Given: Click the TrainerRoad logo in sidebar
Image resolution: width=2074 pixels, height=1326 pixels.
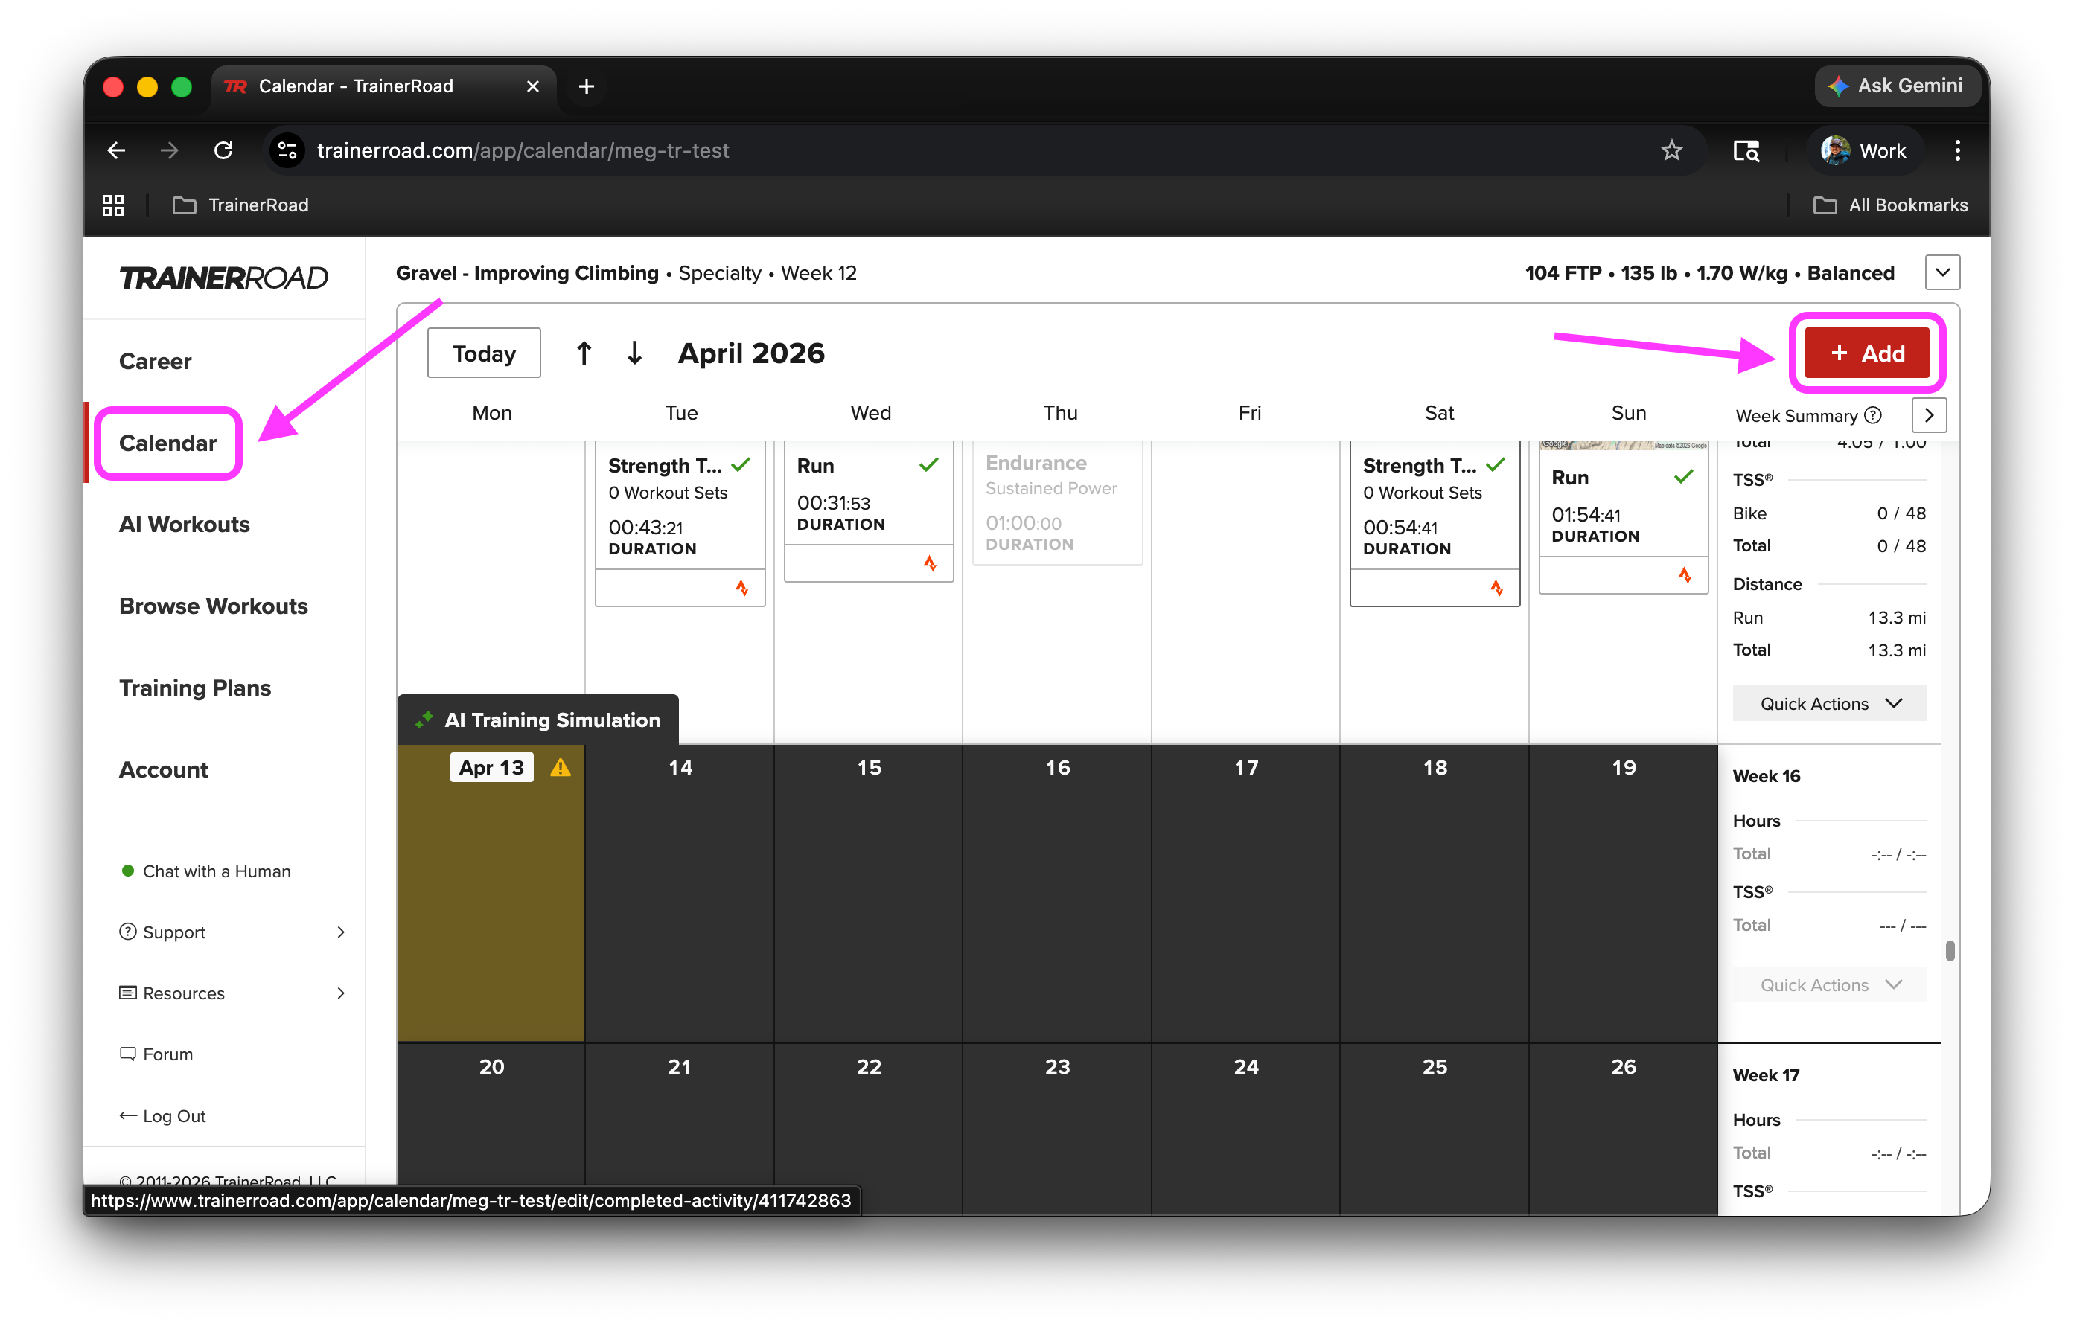Looking at the screenshot, I should (224, 278).
